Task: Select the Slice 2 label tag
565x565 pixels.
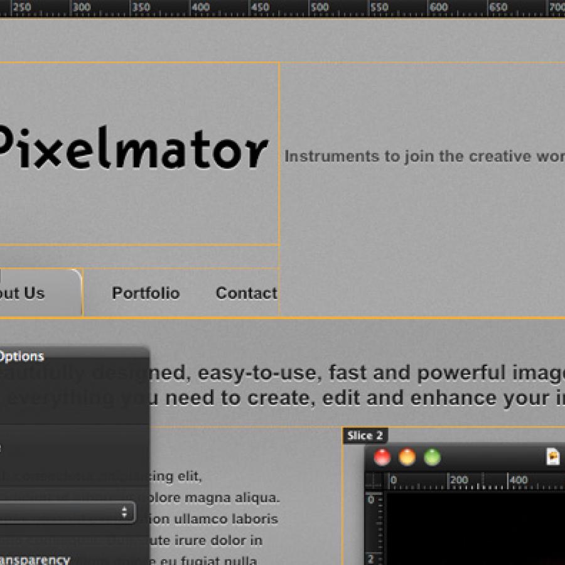Action: point(365,436)
